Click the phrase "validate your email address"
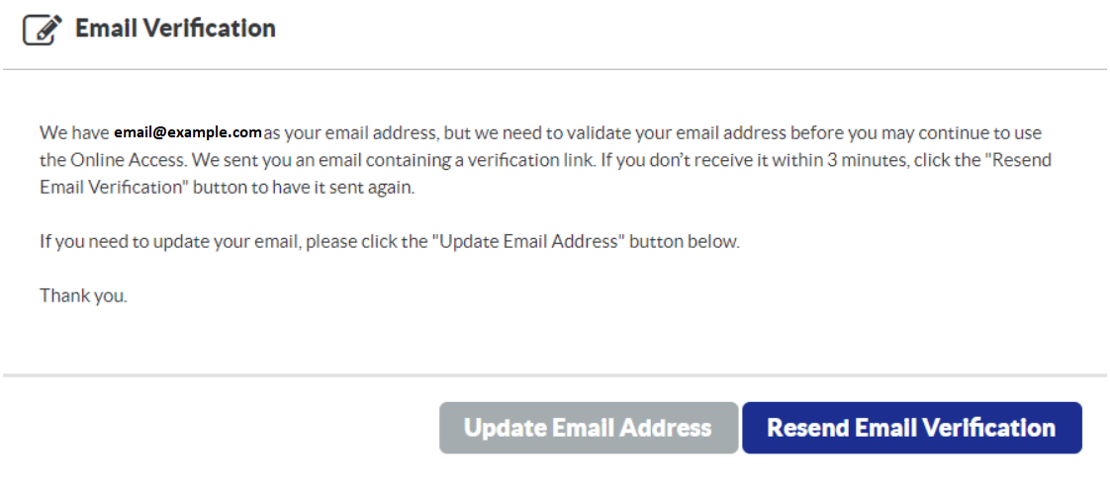Viewport: 1110px width, 489px height. point(685,132)
